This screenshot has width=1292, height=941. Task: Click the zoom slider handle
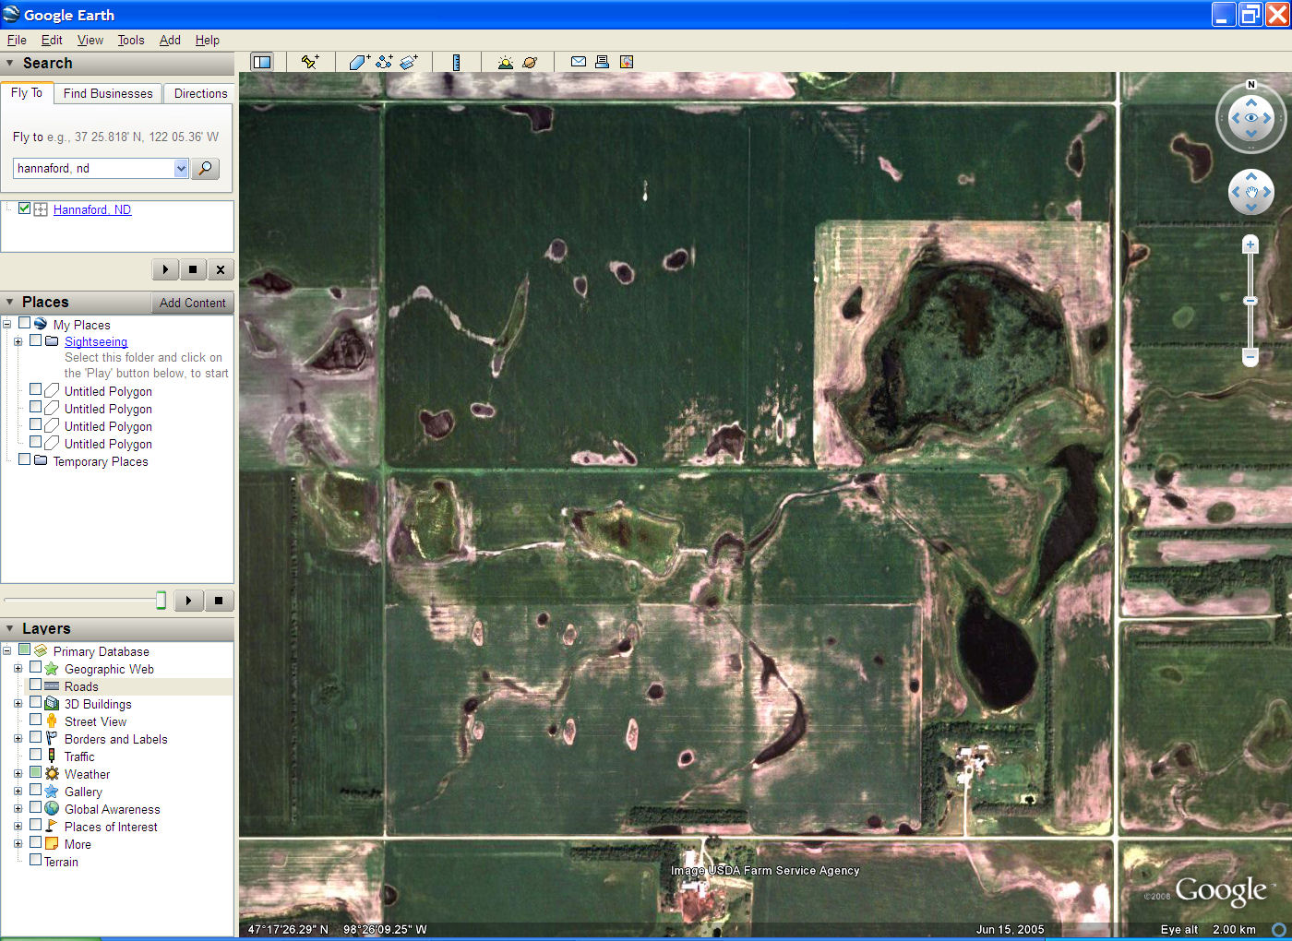[1250, 301]
